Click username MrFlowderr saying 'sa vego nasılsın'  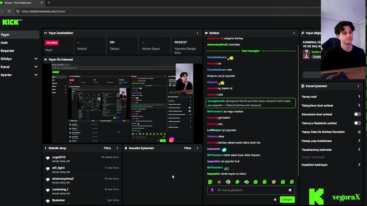[x=215, y=112]
